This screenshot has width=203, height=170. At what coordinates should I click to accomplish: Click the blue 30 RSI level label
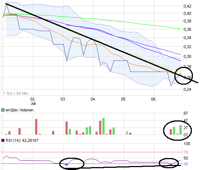[186, 164]
